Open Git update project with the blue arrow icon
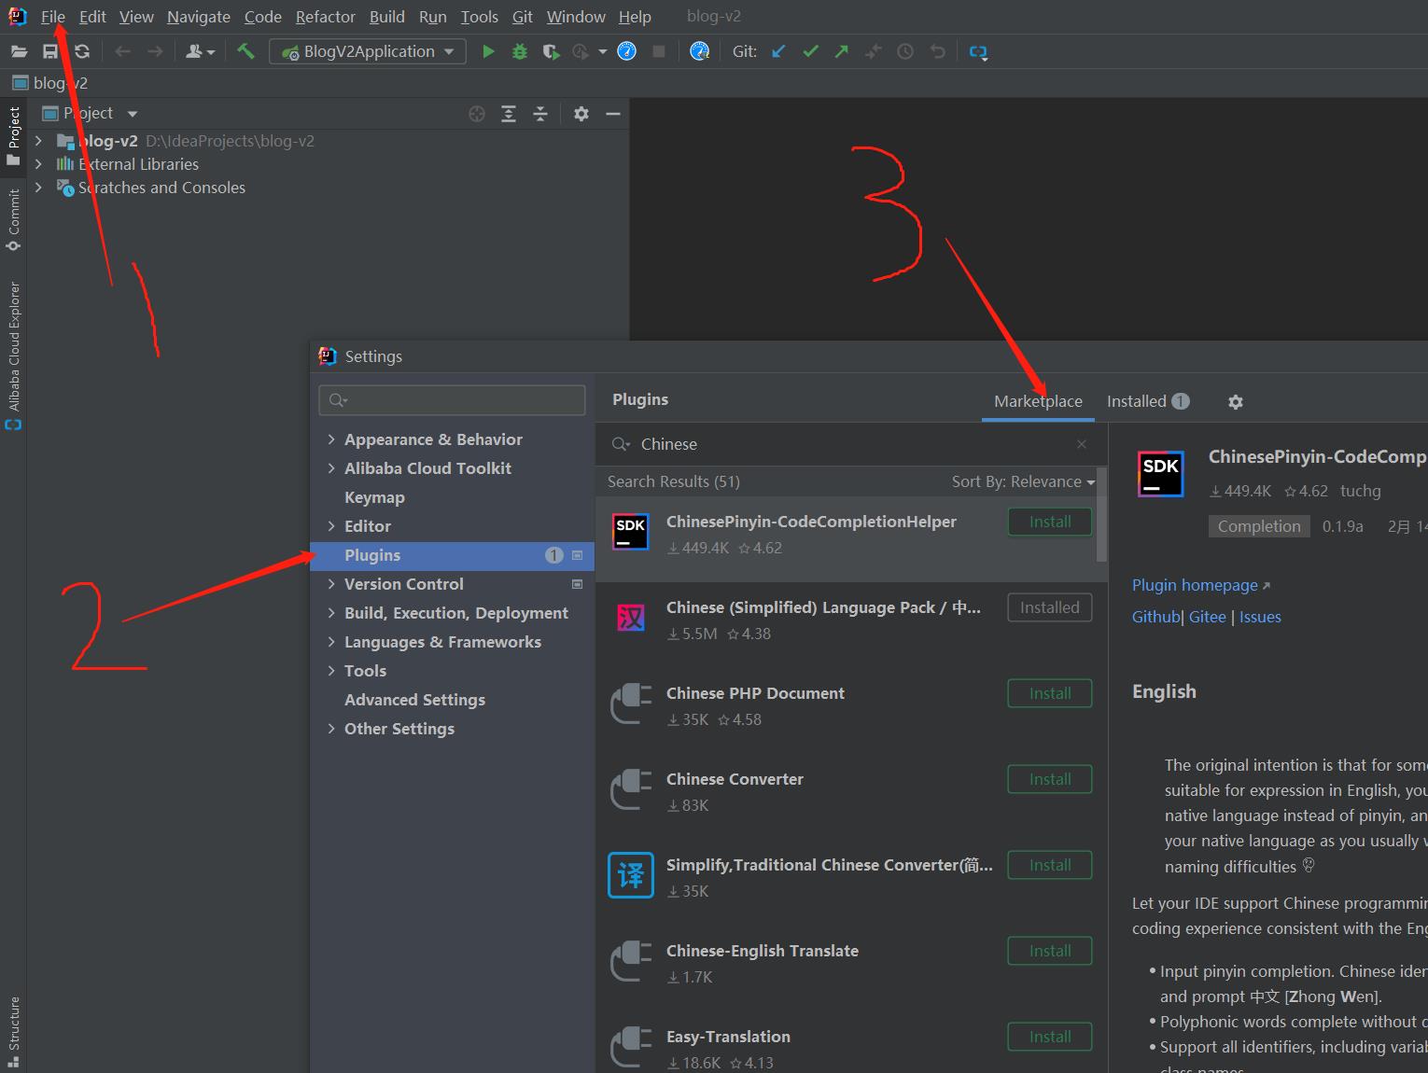 tap(778, 51)
